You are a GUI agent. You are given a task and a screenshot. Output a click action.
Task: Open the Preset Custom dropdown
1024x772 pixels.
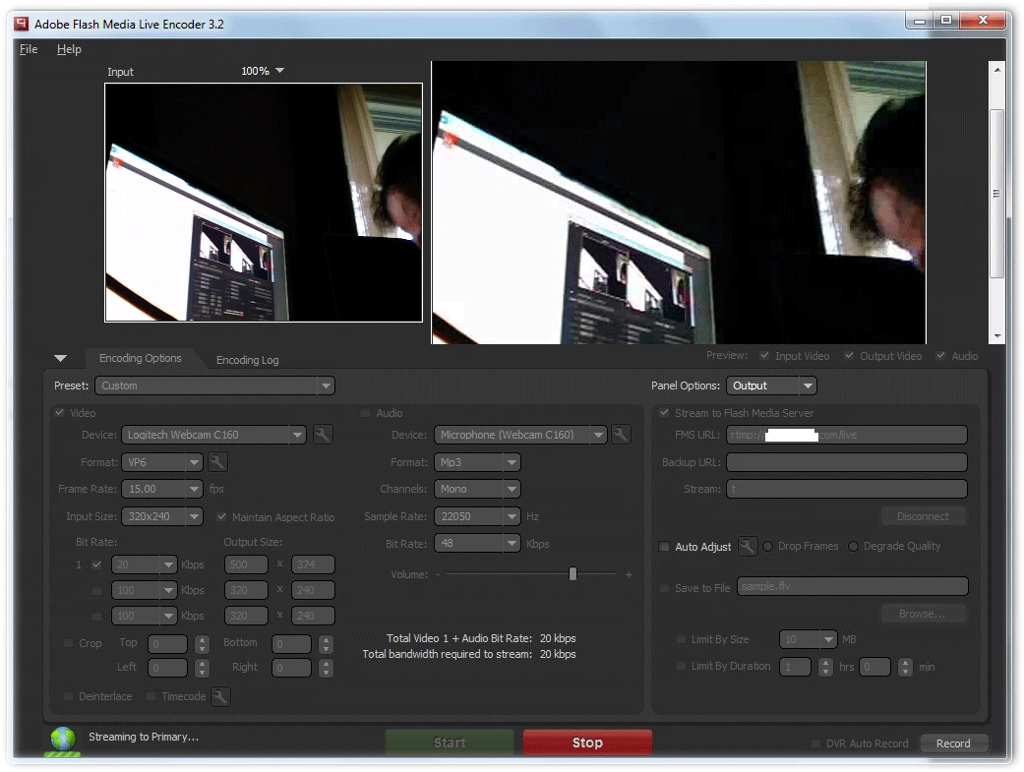(214, 386)
